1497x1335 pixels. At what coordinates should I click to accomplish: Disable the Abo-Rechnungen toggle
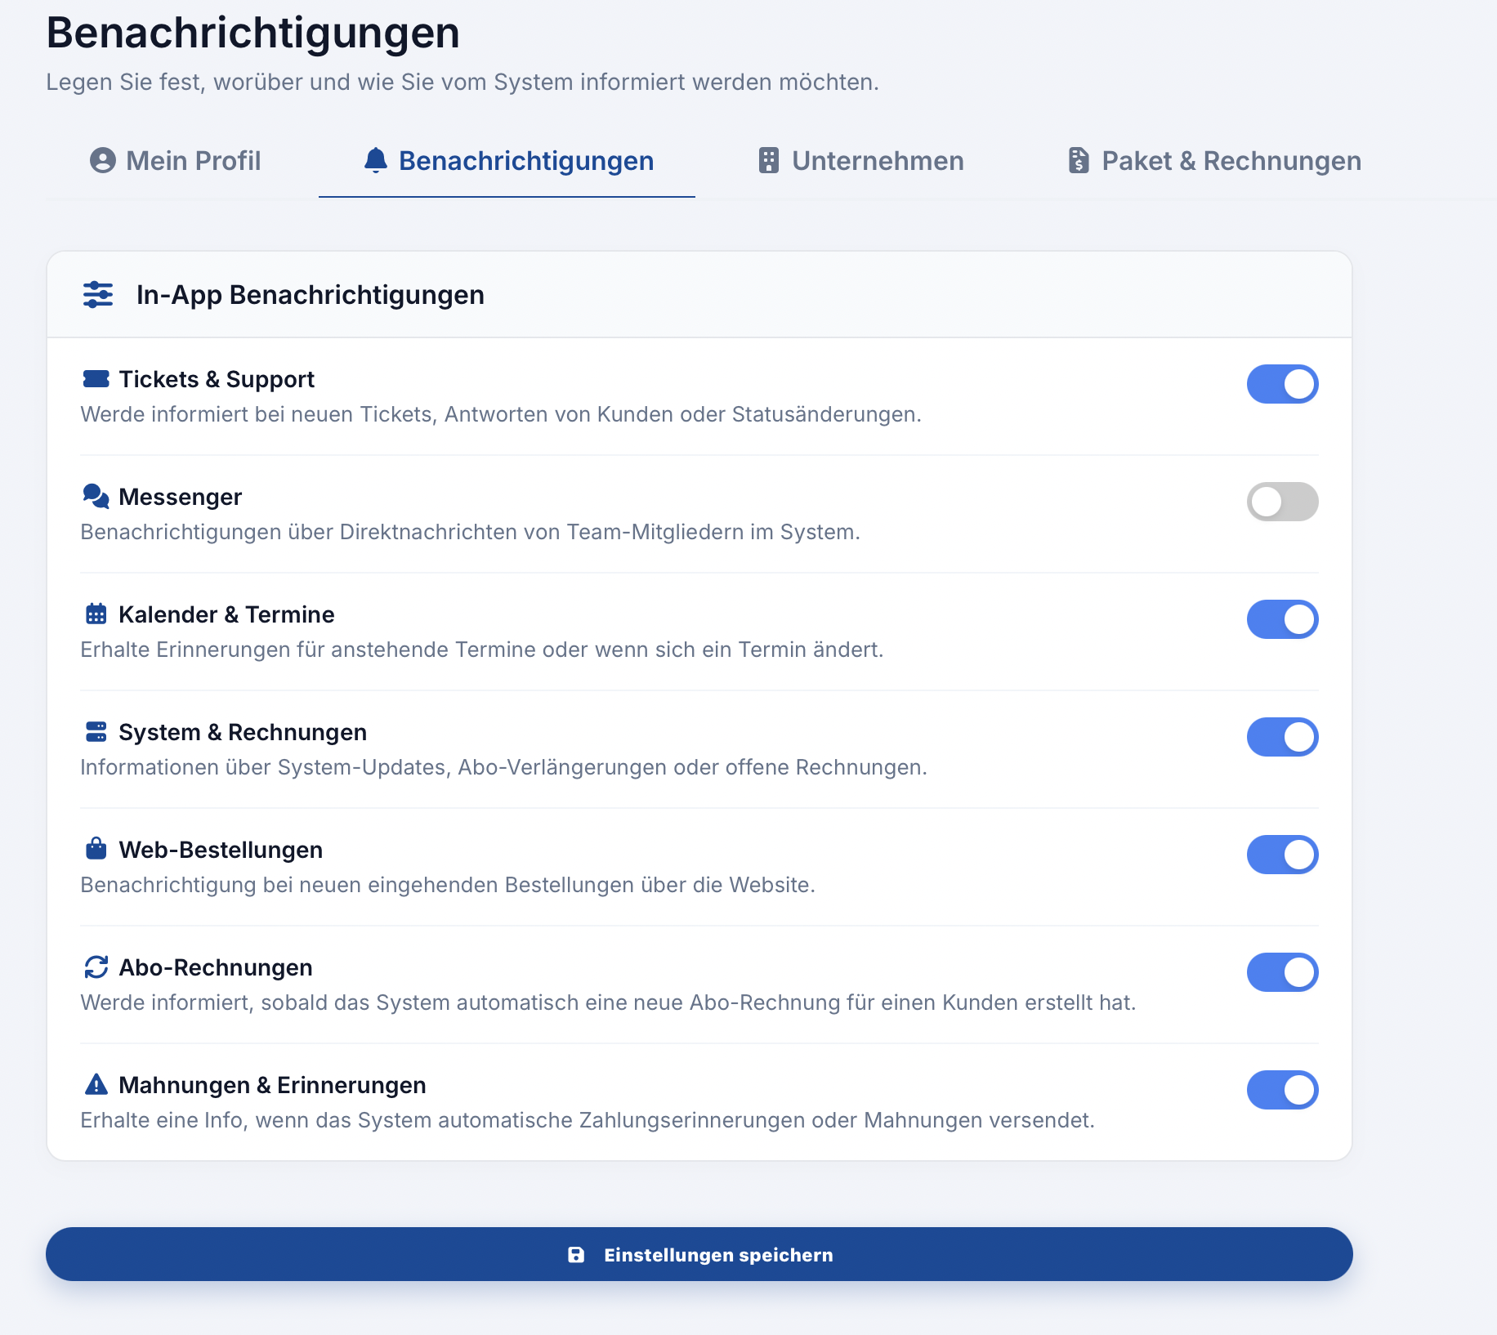(x=1282, y=972)
